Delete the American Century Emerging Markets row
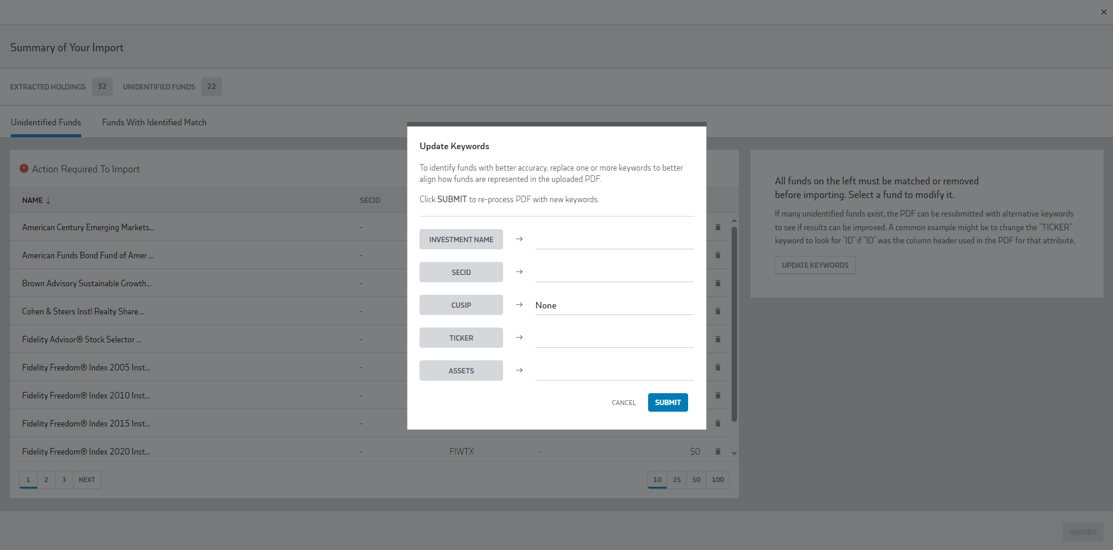Screen dimensions: 1113x550 pyautogui.click(x=717, y=227)
